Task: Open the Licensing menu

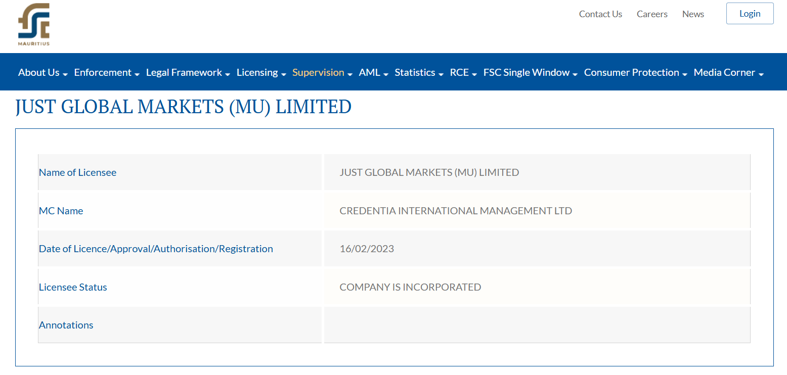Action: [257, 73]
